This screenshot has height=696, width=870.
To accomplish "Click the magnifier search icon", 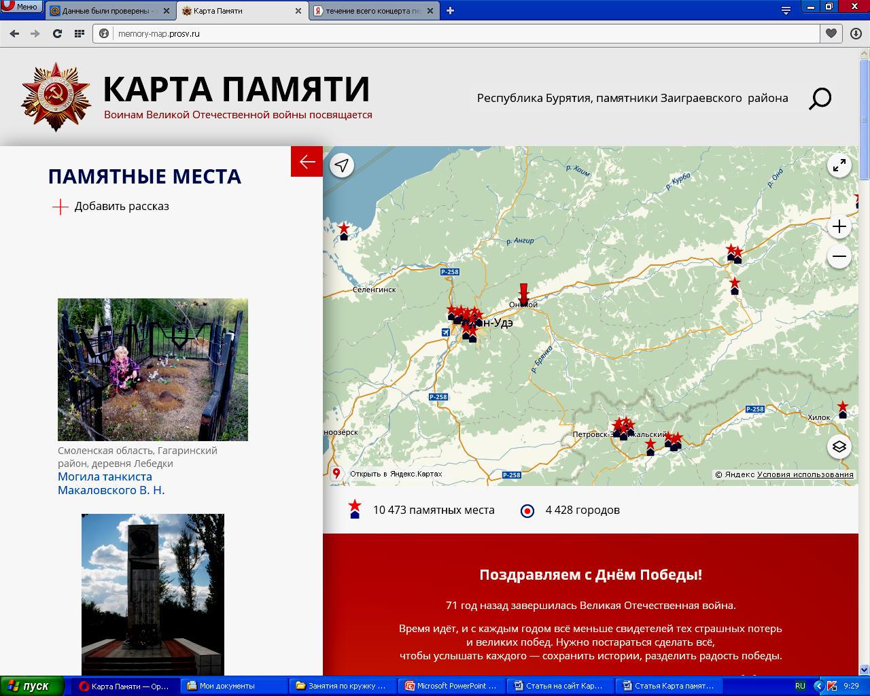I will coord(820,99).
